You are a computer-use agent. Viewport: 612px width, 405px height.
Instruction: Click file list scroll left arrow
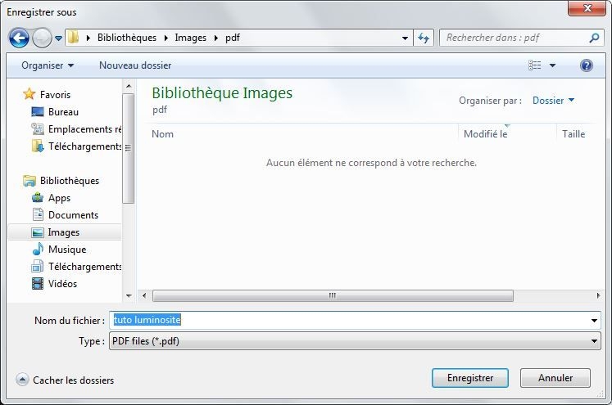(x=144, y=295)
